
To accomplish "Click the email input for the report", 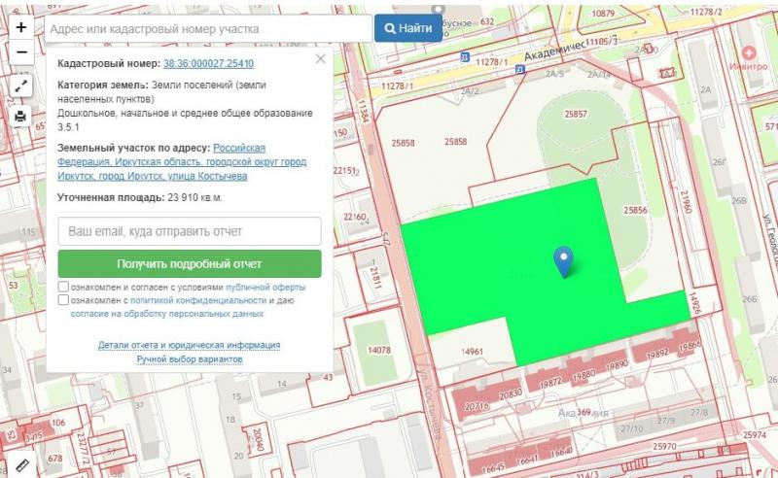I will pos(190,232).
